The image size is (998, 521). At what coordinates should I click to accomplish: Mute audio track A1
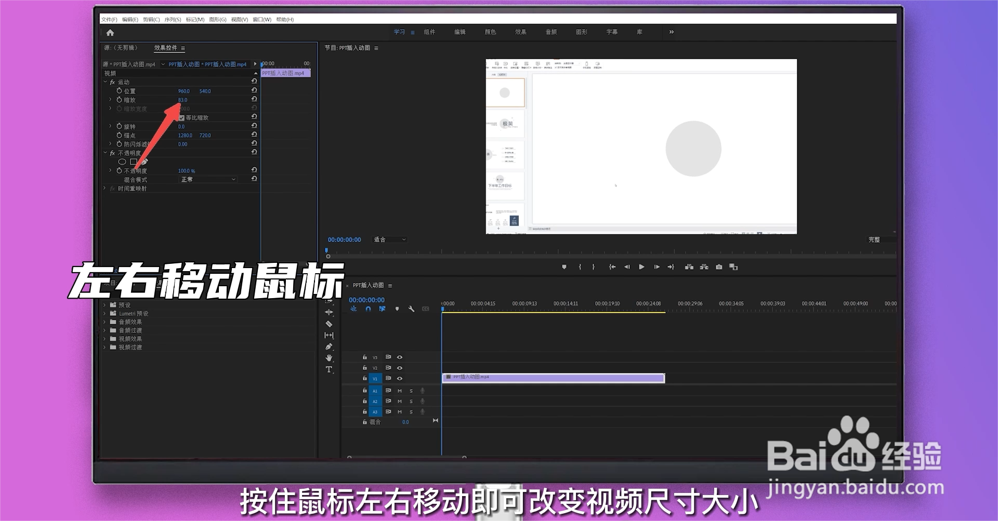[400, 391]
